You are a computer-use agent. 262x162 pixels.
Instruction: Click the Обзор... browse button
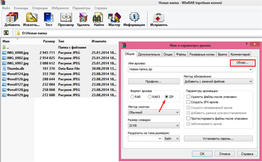click(x=242, y=63)
